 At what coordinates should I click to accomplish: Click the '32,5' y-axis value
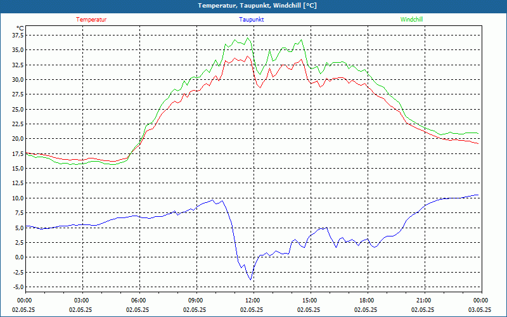click(x=18, y=65)
